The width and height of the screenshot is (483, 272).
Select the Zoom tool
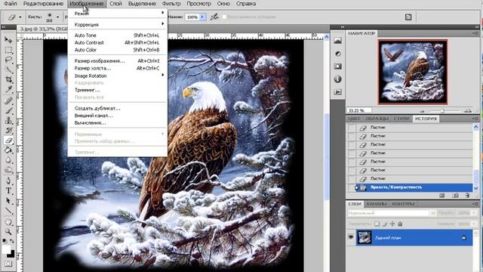(x=8, y=232)
